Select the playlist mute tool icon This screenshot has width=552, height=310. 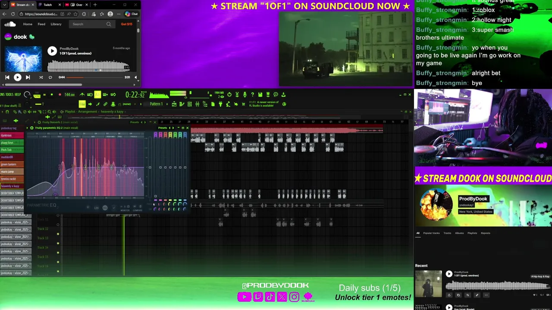[30, 112]
